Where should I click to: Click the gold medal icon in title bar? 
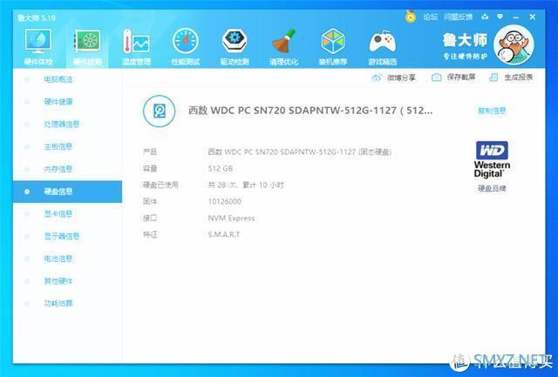[x=411, y=17]
